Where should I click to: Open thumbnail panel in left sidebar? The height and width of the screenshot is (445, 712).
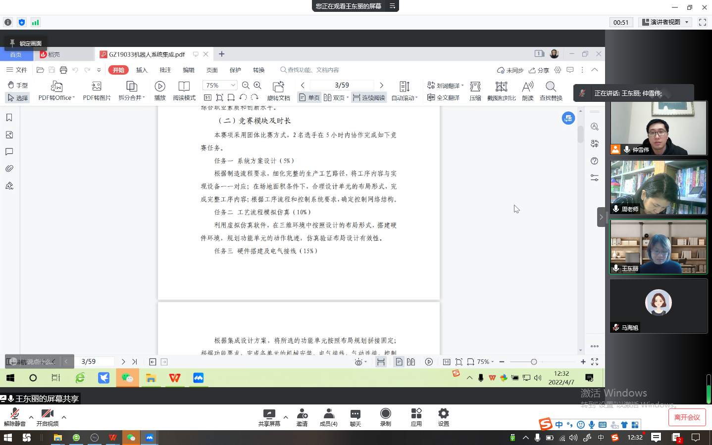pos(9,134)
